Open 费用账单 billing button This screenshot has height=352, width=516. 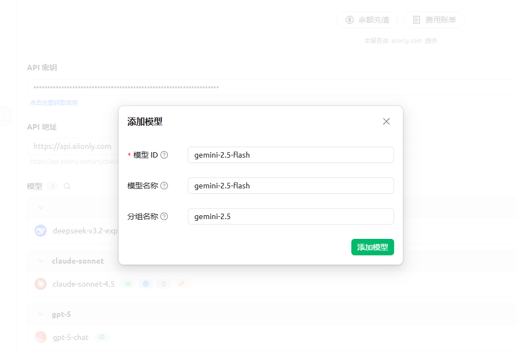[434, 20]
